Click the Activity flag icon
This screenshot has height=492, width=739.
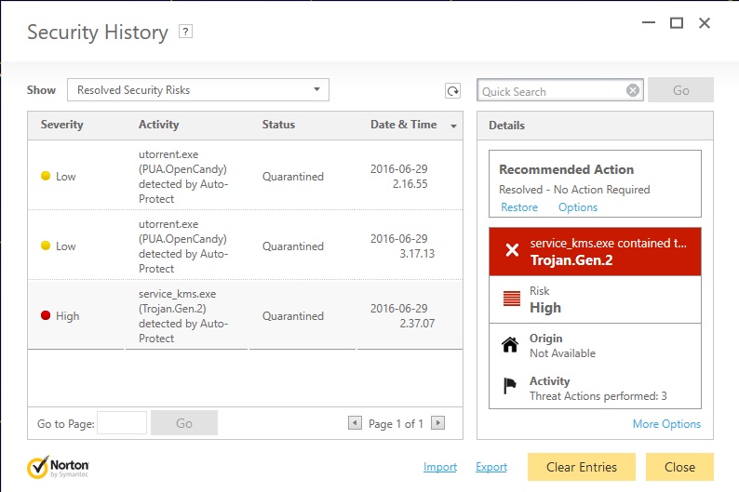[510, 386]
